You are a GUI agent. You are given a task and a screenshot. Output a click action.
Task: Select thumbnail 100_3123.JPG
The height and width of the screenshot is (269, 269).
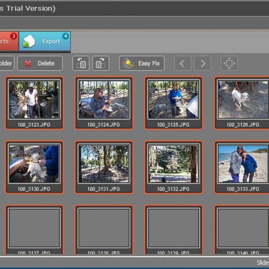tap(34, 100)
